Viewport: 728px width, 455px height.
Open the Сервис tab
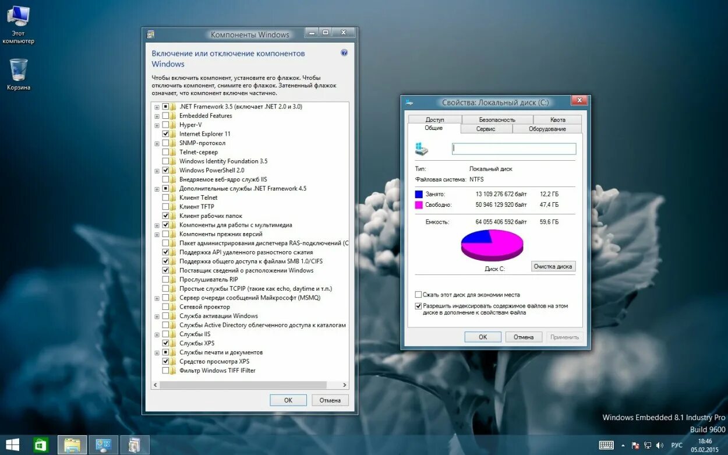coord(486,129)
